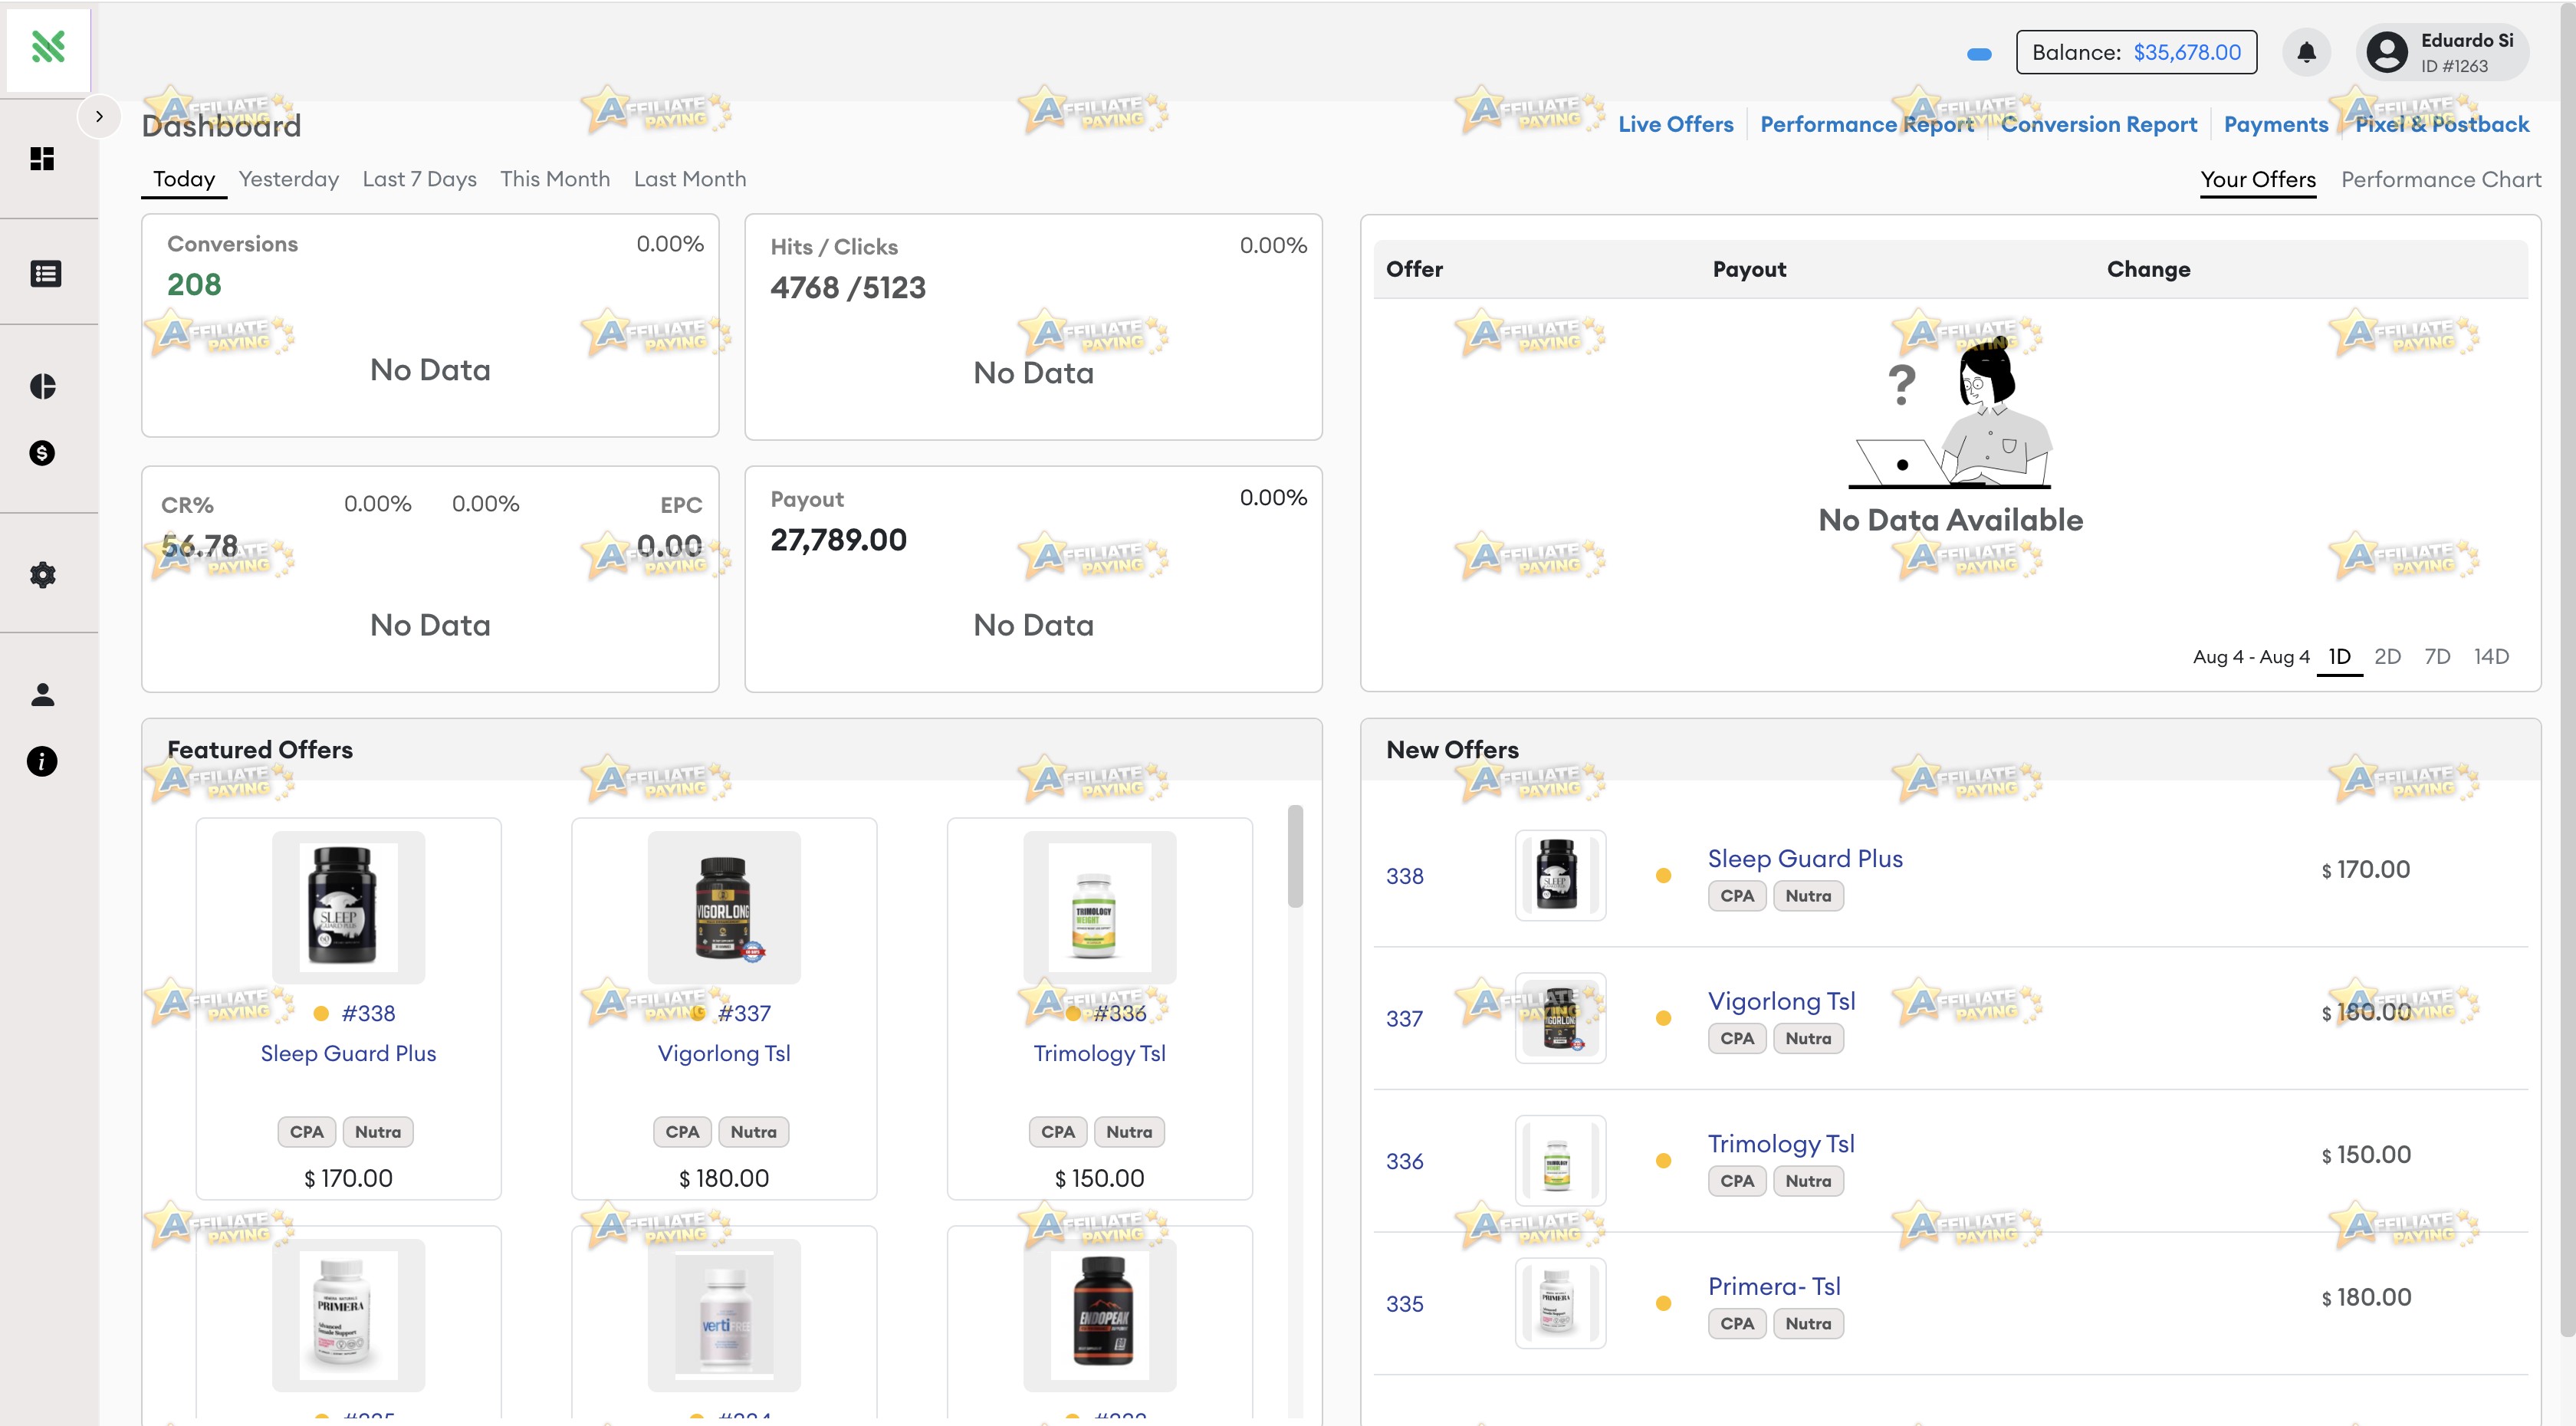
Task: Click offer ID 335 in New Offers
Action: click(1404, 1304)
